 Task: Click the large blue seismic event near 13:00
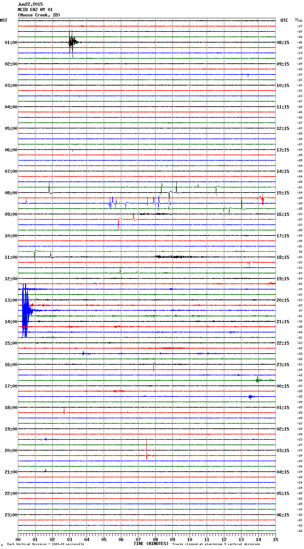point(25,310)
